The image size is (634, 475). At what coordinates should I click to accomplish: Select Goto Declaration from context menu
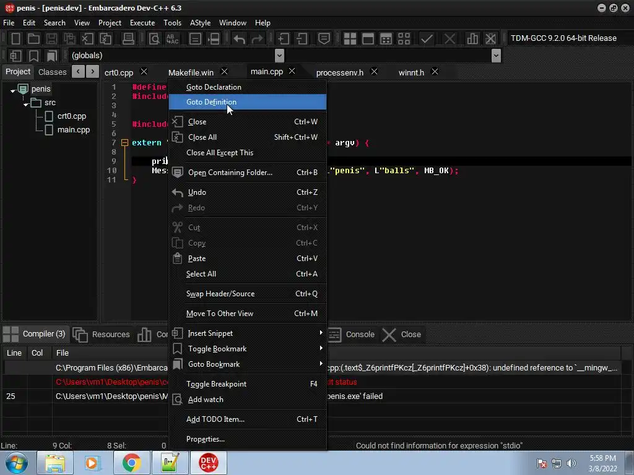[x=248, y=87]
